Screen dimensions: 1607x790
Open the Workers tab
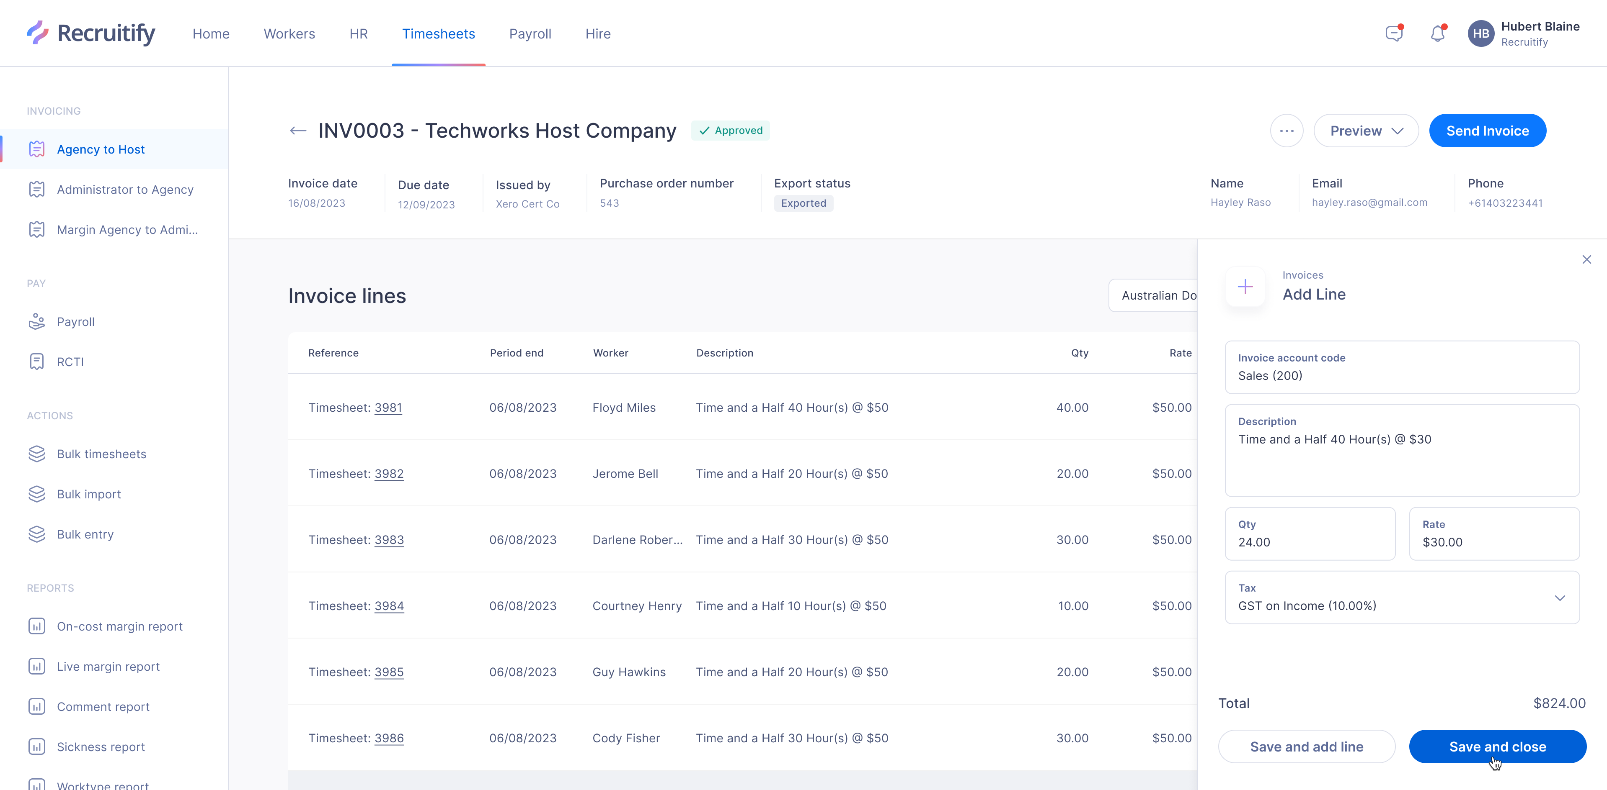click(x=289, y=33)
